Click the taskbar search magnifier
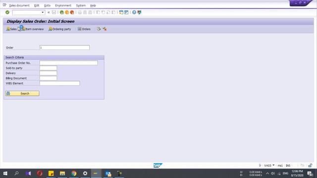317x178 pixels. [x=16, y=174]
